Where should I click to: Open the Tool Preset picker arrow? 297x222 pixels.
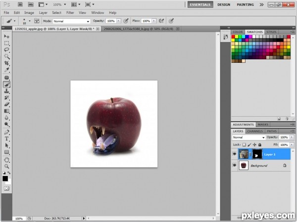[x=14, y=21]
